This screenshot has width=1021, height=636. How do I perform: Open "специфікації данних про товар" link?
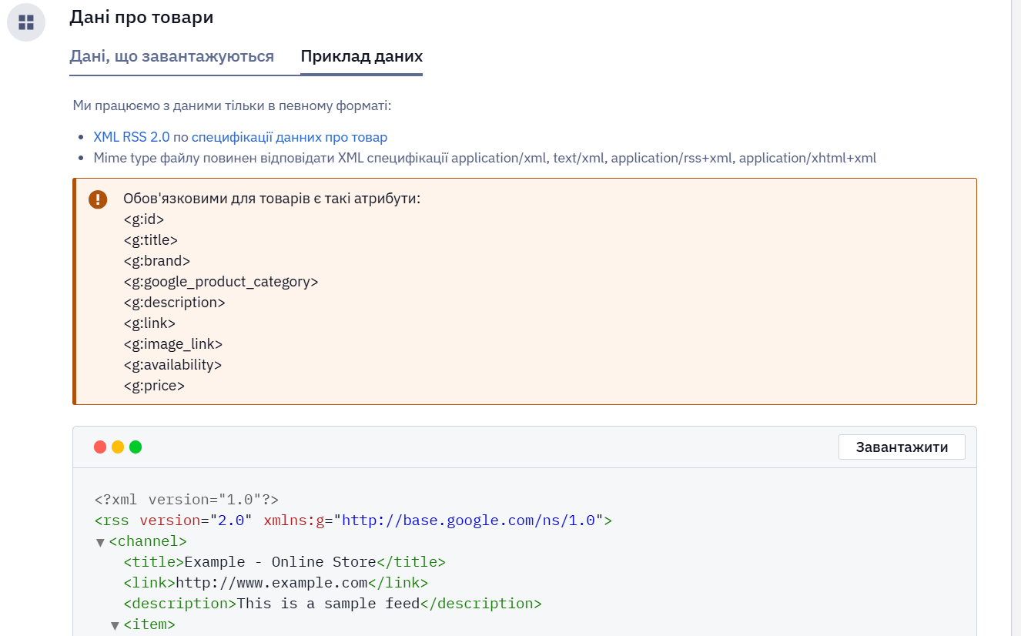tap(290, 137)
